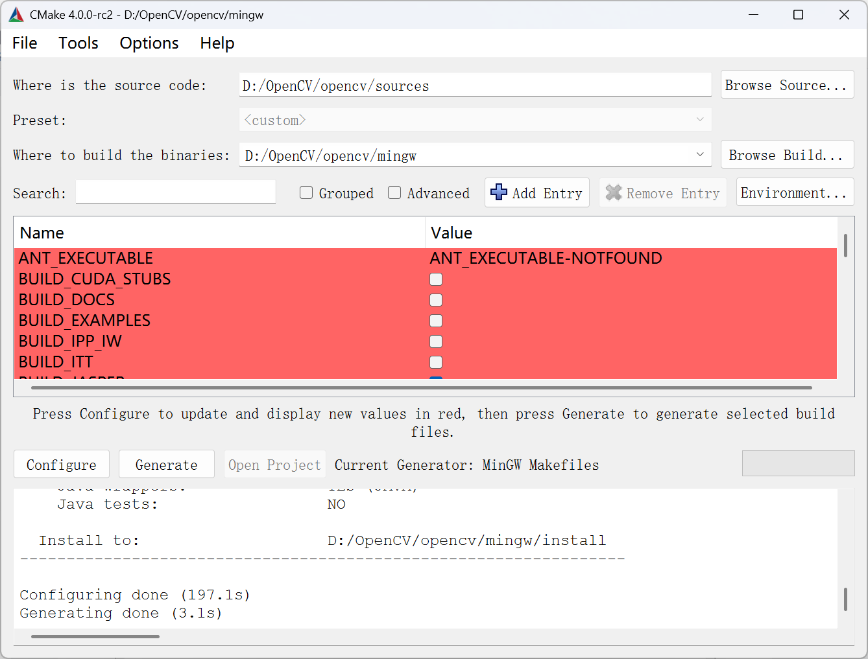Select the ANT_EXECUTABLE row name
This screenshot has width=868, height=659.
pos(86,258)
